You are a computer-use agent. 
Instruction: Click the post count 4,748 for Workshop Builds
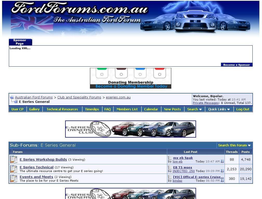(246, 159)
